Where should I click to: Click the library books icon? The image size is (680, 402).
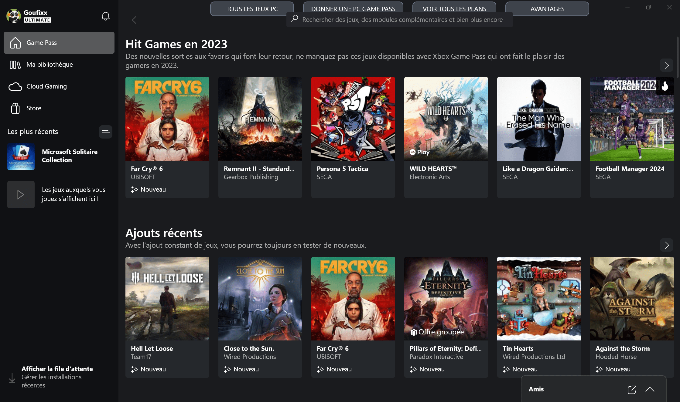tap(15, 65)
